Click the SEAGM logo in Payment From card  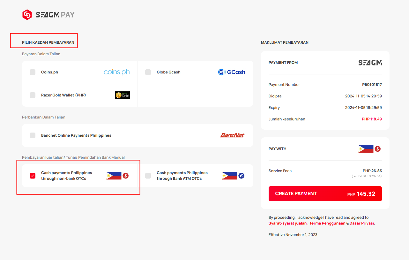click(370, 63)
